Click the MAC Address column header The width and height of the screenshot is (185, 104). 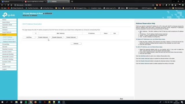(61, 34)
